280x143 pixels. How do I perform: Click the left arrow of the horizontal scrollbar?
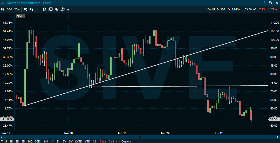click(x=1, y=137)
